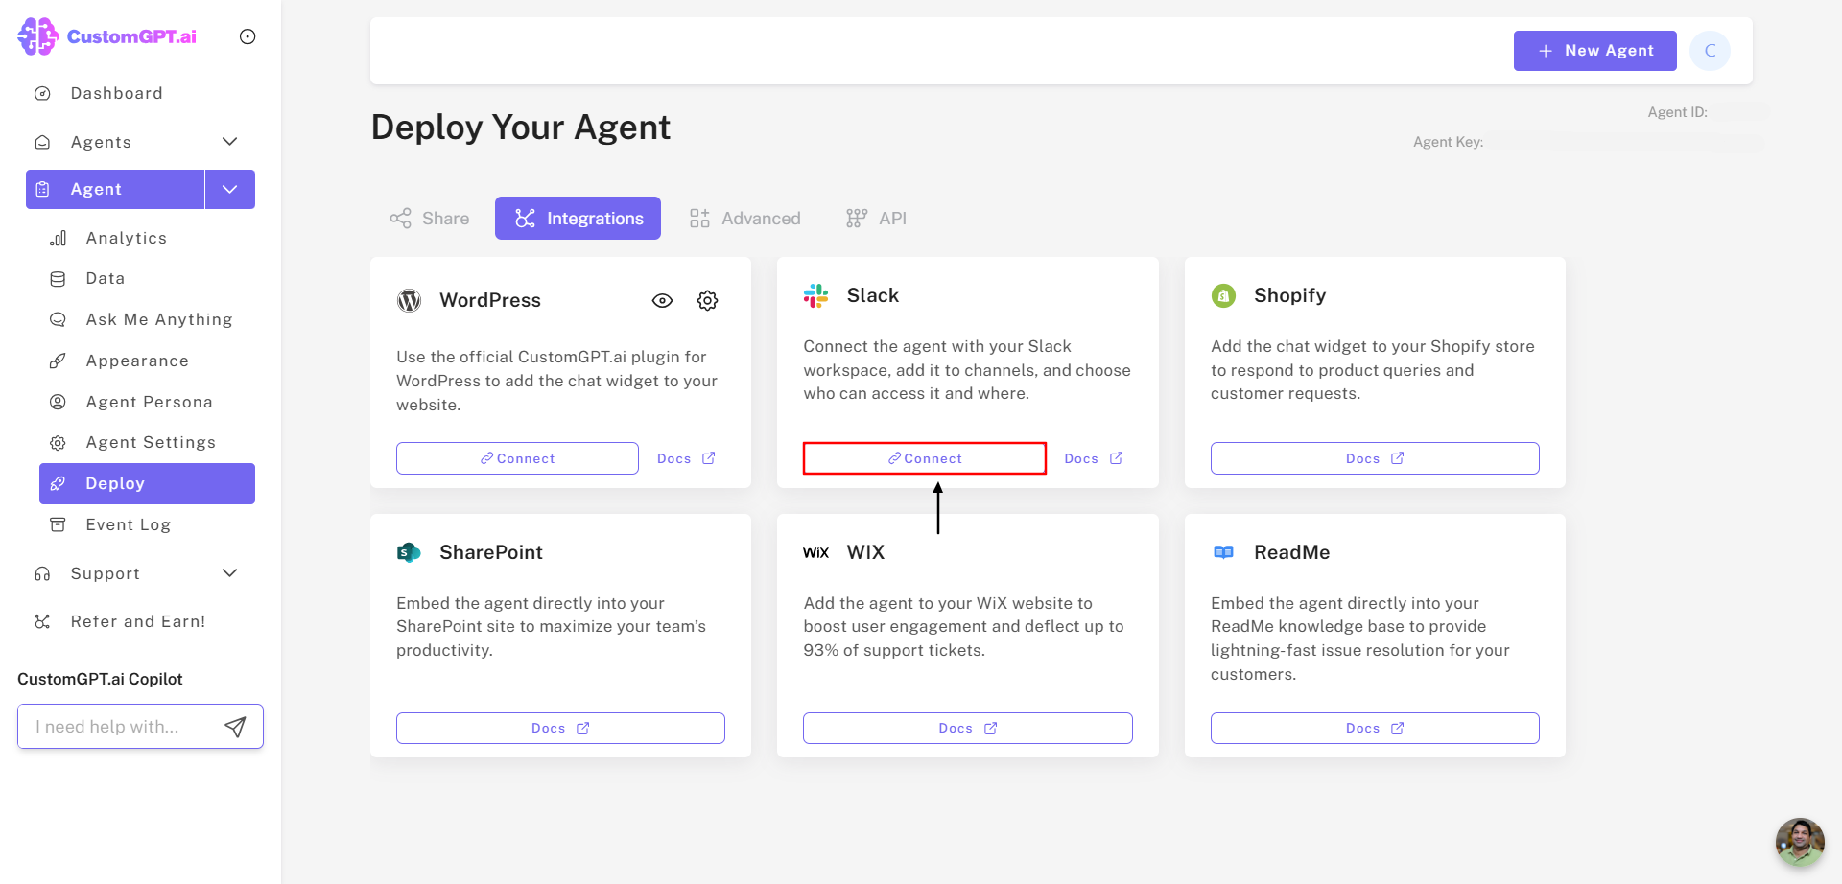This screenshot has width=1842, height=884.
Task: Click the WIX logo icon
Action: click(816, 552)
